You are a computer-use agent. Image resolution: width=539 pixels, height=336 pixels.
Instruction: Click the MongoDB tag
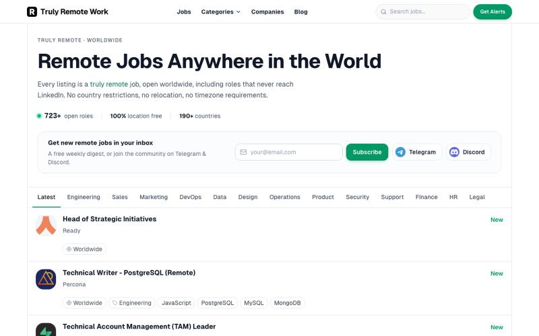pyautogui.click(x=288, y=303)
